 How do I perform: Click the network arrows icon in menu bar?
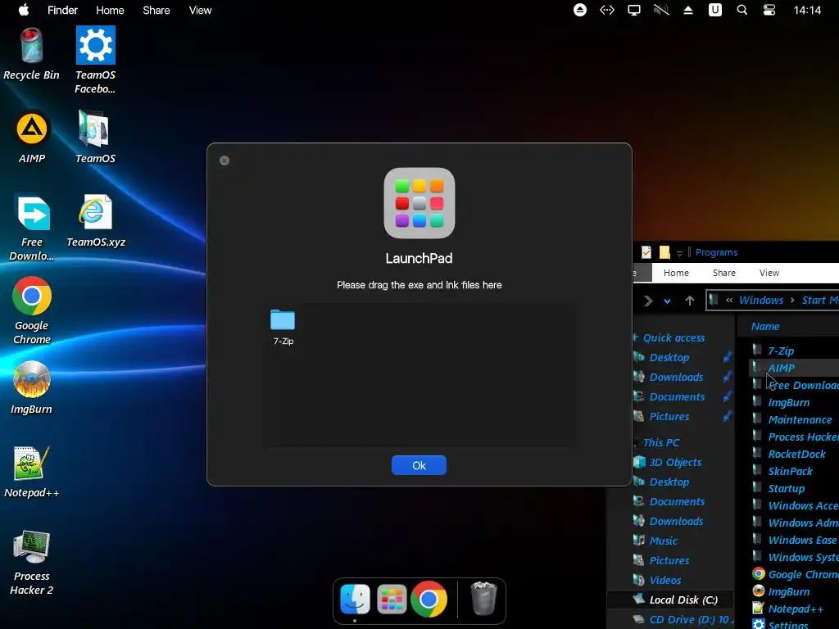click(x=607, y=10)
